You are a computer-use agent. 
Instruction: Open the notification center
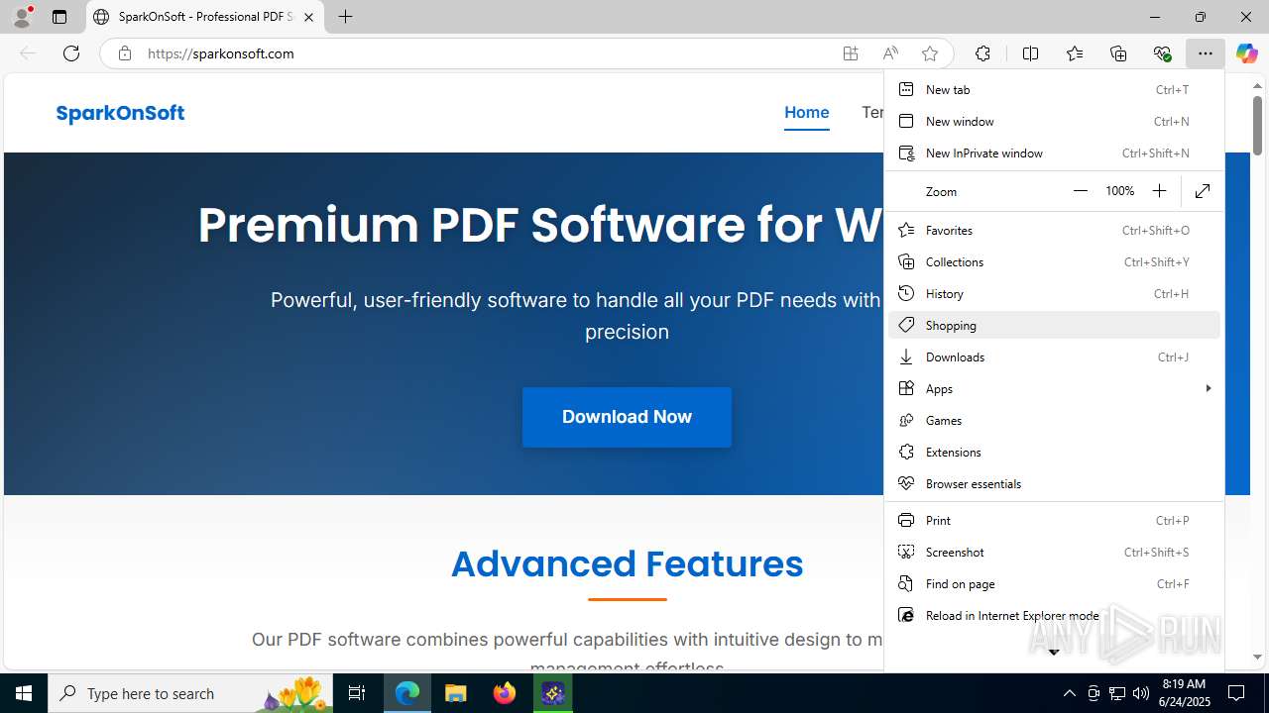1236,693
